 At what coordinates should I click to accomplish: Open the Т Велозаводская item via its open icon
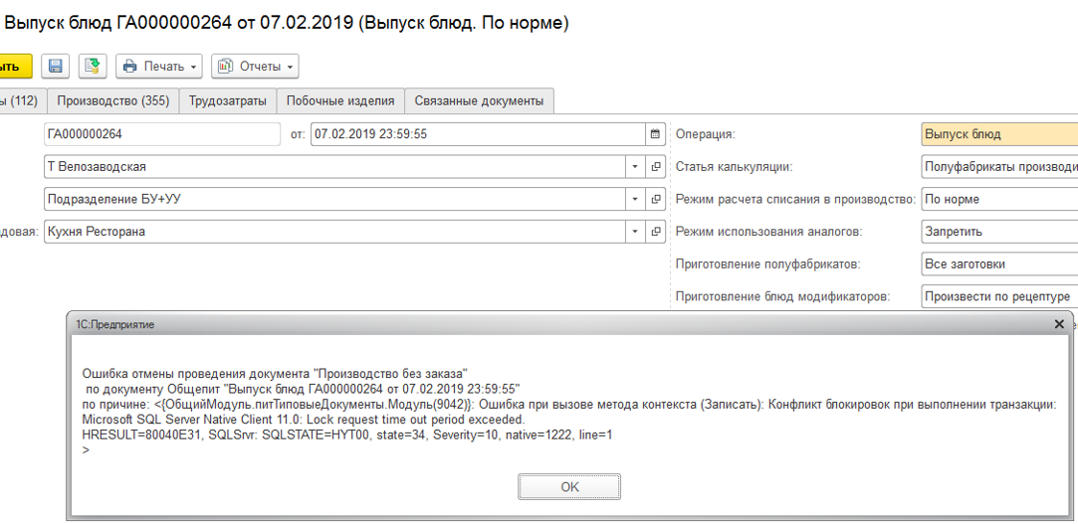point(656,167)
